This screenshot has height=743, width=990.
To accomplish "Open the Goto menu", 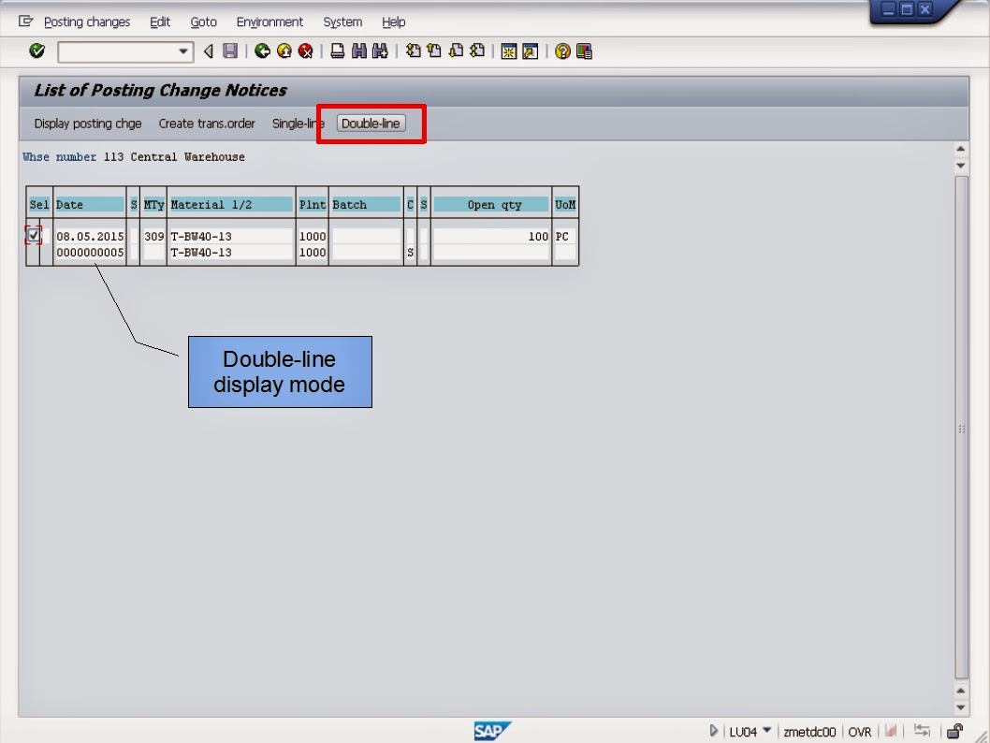I will [203, 22].
